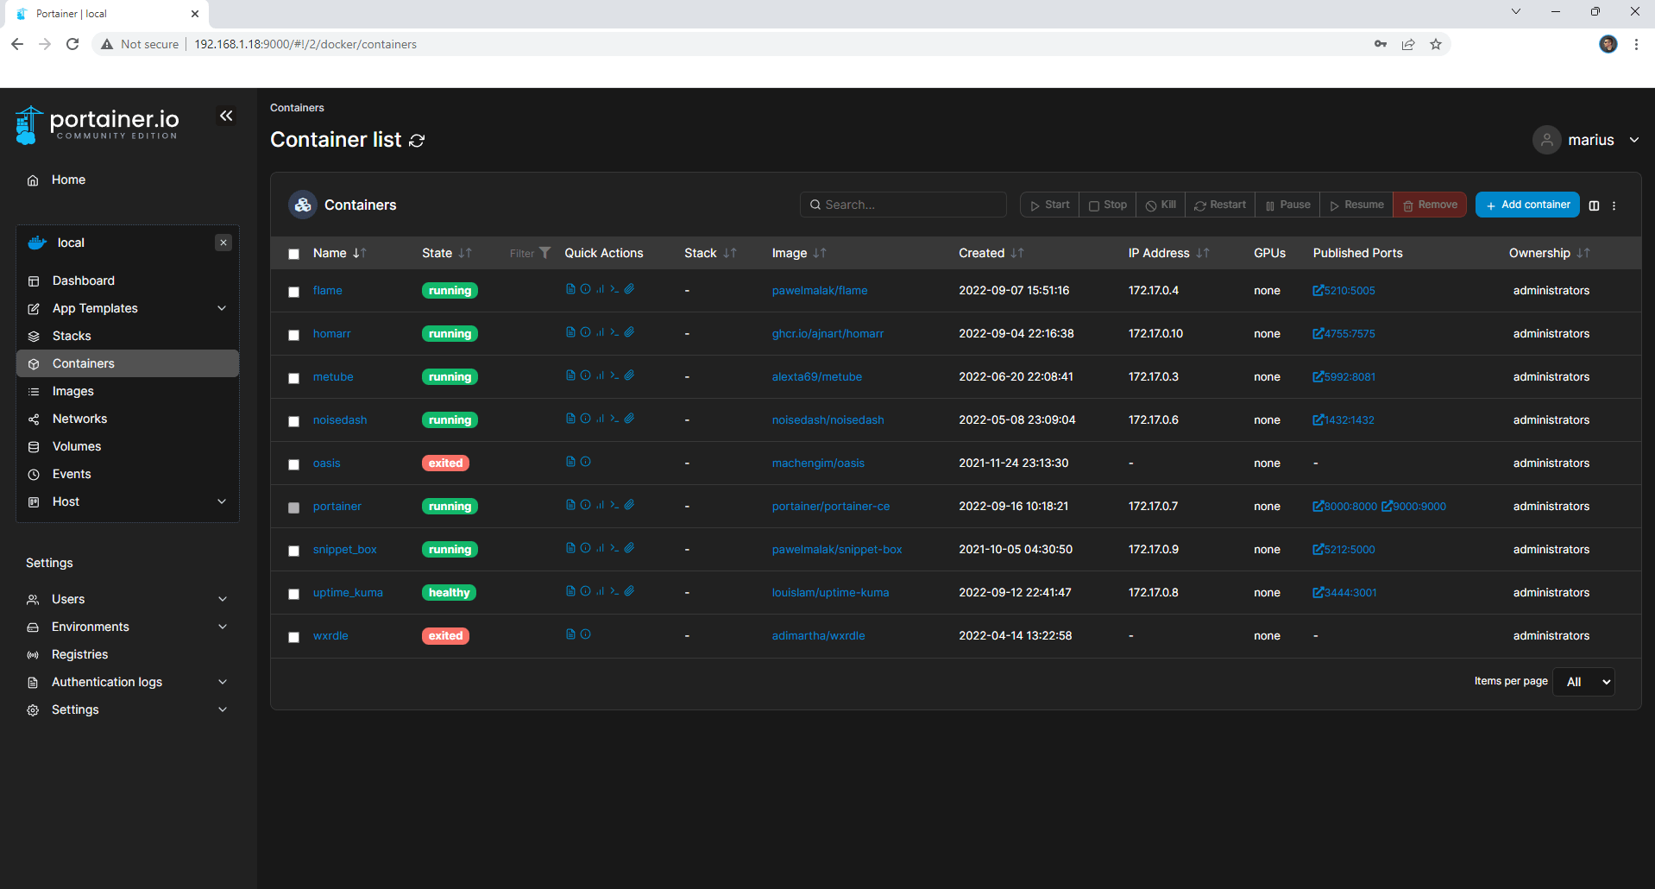Collapse the sidebar with the double-arrow icon
1655x889 pixels.
226,116
